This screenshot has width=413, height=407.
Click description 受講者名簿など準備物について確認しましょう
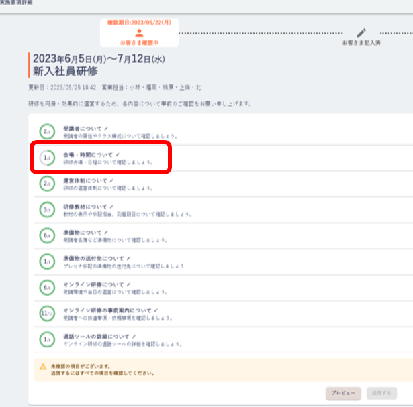(x=115, y=240)
